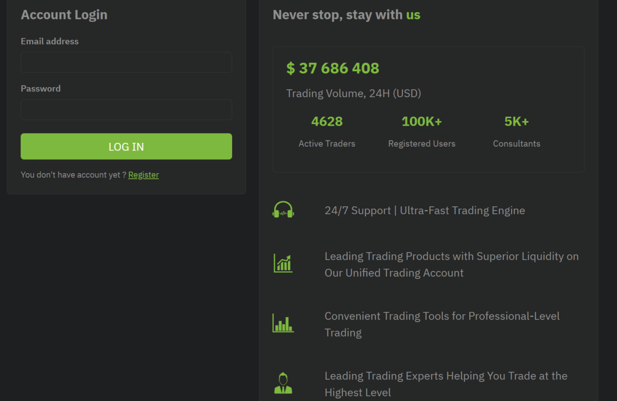Click the Email address label

(x=50, y=41)
